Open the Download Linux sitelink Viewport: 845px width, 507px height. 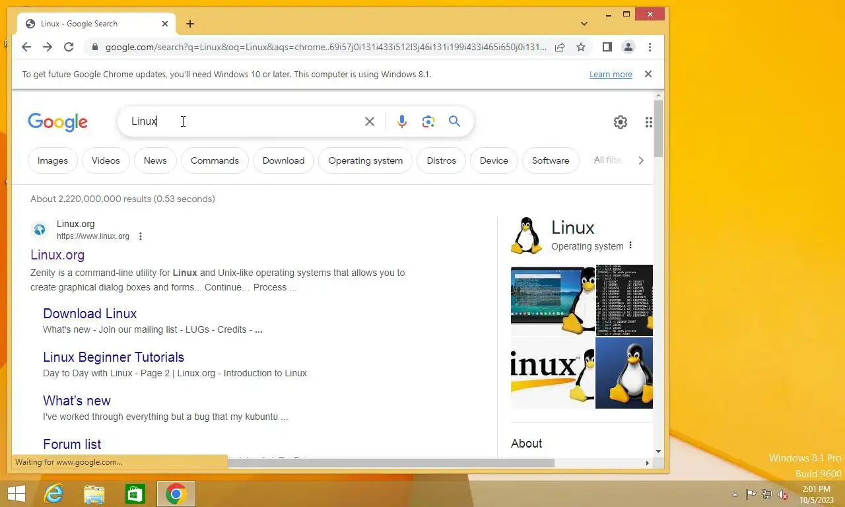click(x=90, y=314)
